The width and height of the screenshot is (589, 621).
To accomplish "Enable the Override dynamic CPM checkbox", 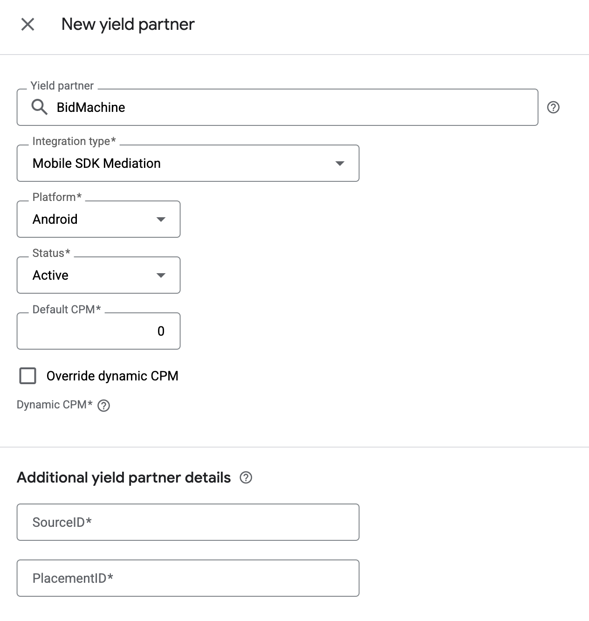I will [28, 376].
